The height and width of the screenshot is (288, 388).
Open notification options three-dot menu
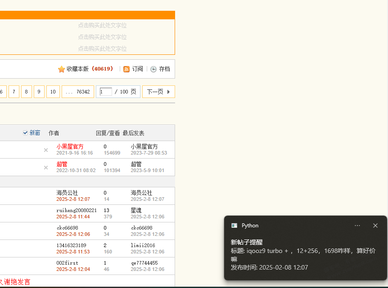click(357, 226)
